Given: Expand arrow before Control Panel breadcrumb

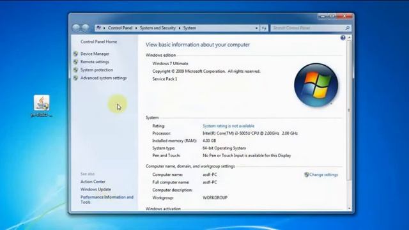Looking at the screenshot, I should coord(104,28).
